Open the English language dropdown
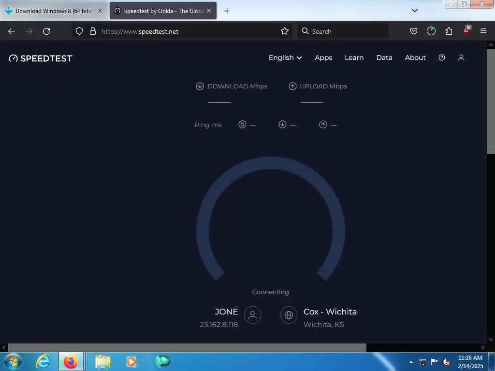 tap(285, 58)
